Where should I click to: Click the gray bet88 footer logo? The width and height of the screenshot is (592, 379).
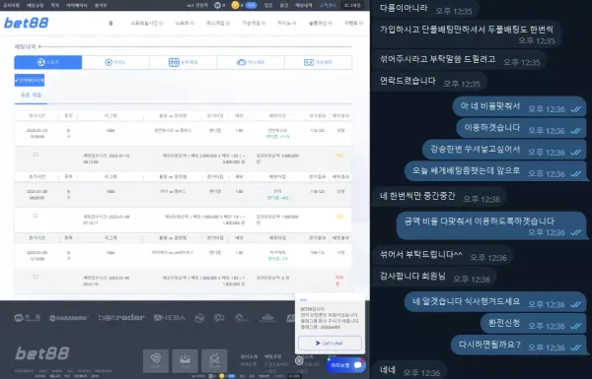42,353
